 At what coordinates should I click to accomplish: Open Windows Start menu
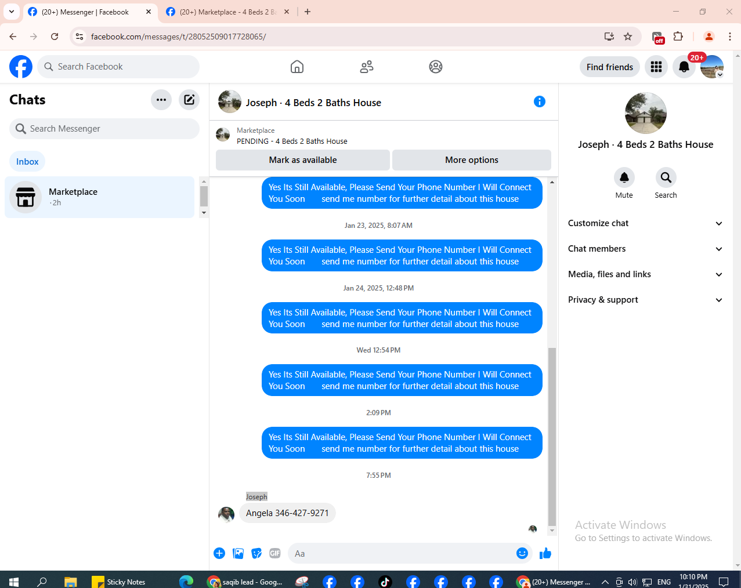pos(14,582)
